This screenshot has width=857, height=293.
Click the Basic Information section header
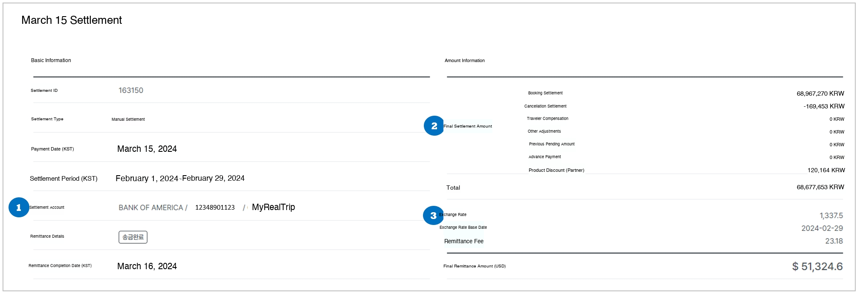51,60
